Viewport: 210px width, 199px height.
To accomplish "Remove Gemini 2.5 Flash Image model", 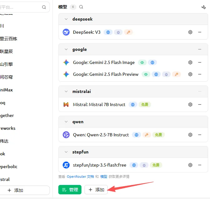I will [x=200, y=62].
